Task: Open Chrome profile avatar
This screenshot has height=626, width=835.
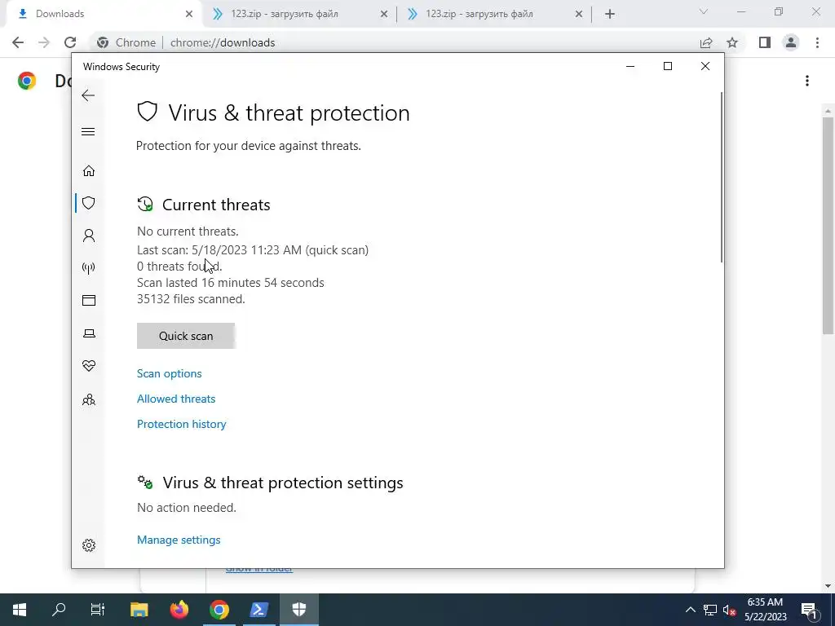Action: 791,42
